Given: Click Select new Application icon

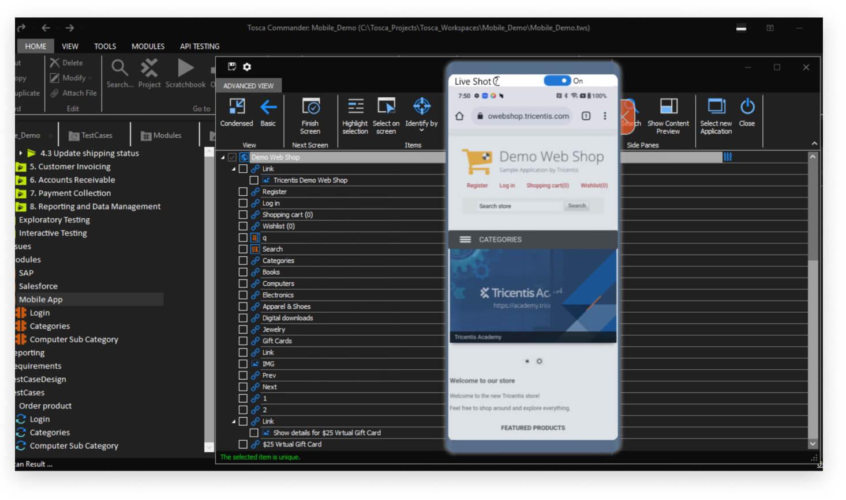Looking at the screenshot, I should click(x=716, y=107).
